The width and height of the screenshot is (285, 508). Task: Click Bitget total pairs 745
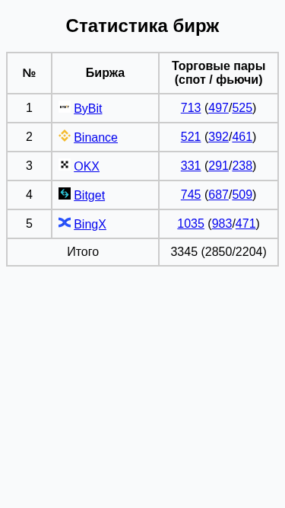coord(191,195)
